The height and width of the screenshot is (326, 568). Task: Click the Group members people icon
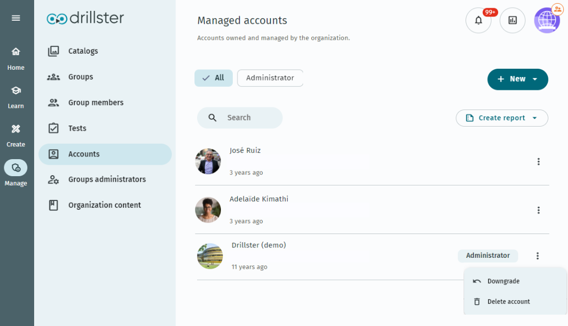click(x=53, y=102)
